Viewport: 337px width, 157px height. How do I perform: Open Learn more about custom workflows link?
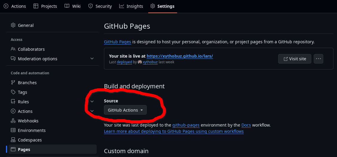click(x=174, y=131)
